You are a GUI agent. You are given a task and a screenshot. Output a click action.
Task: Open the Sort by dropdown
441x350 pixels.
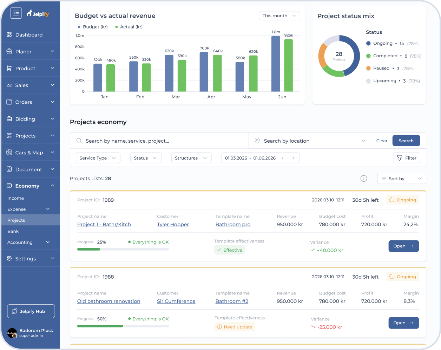(x=402, y=179)
